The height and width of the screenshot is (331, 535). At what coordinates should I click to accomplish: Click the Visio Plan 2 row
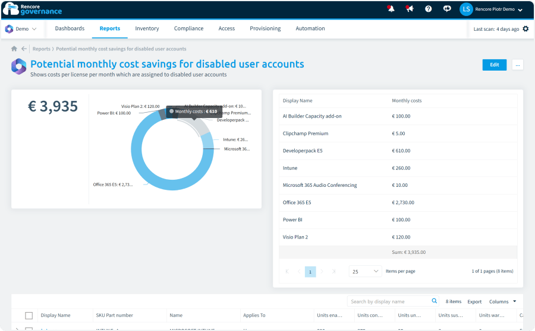(398, 237)
